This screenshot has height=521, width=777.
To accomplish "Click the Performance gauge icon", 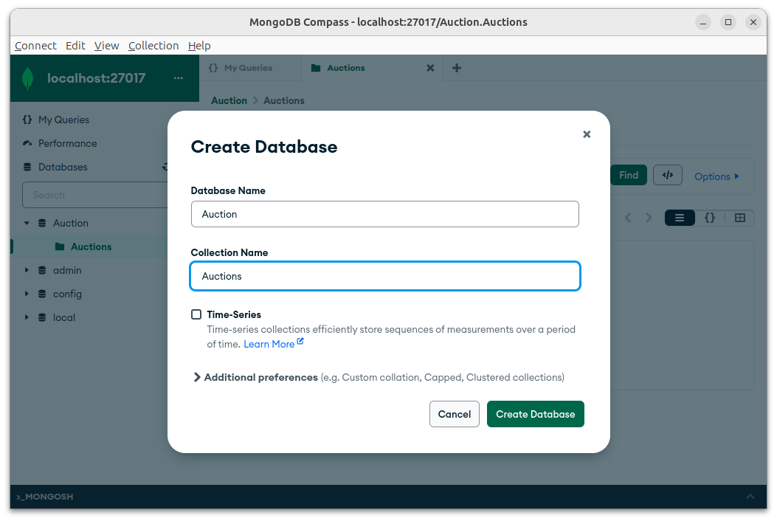I will 27,144.
